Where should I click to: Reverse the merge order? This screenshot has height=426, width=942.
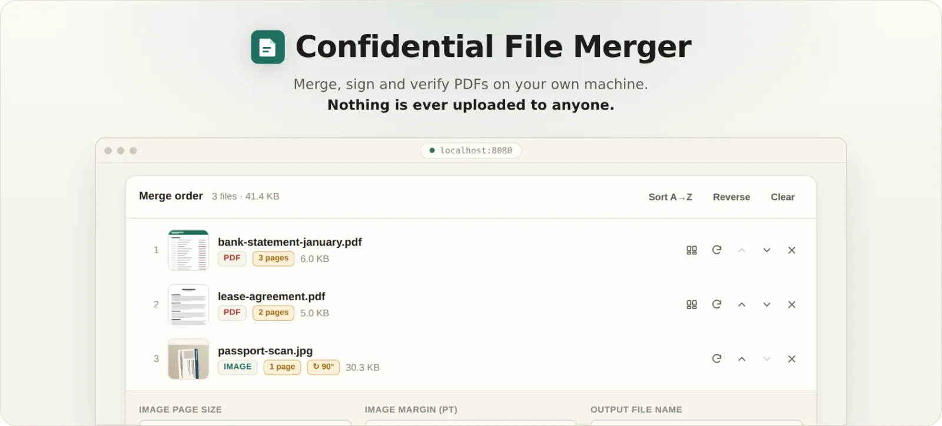pos(732,197)
